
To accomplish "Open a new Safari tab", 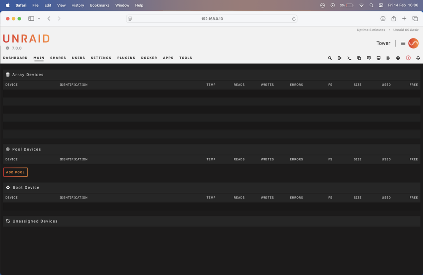I will click(x=404, y=19).
